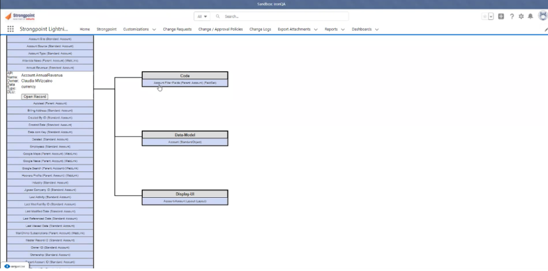Open the Strongpoint tab
Screen dimensions: 548x271
106,29
